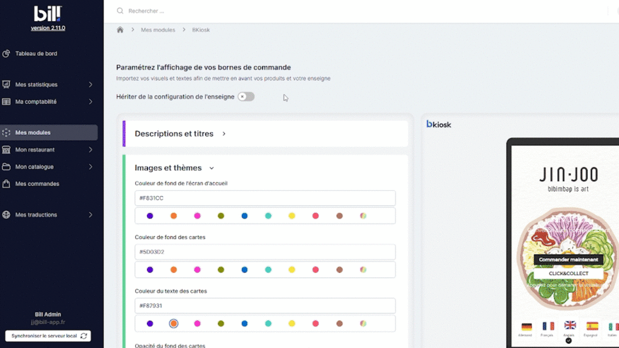Click the Tableau de bord sidebar icon
The height and width of the screenshot is (348, 619).
[x=7, y=54]
